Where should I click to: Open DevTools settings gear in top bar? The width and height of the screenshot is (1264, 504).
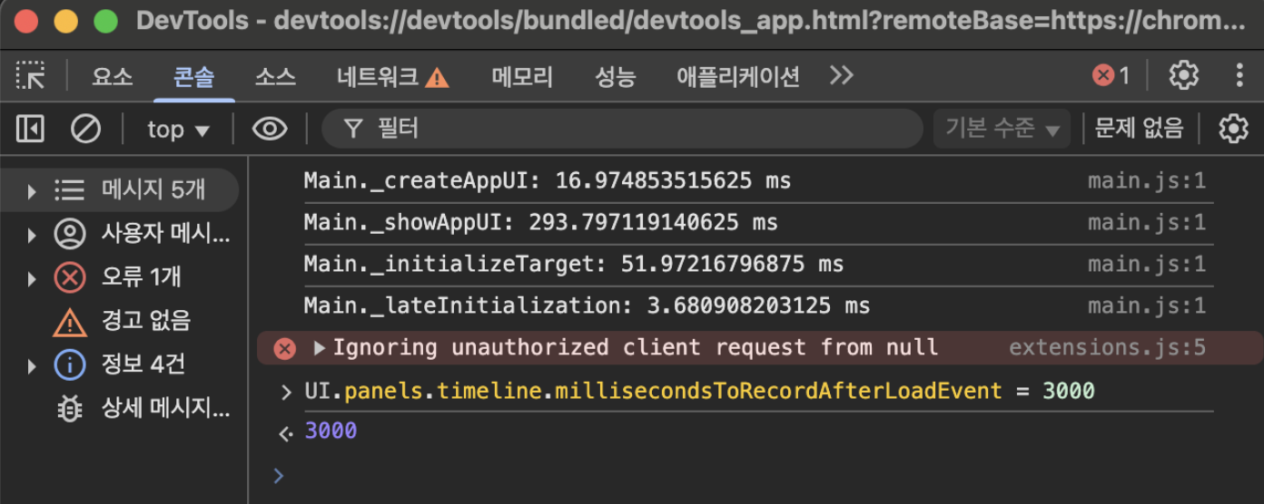1183,75
